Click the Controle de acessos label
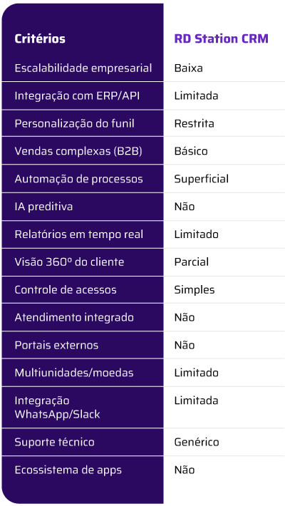Screen dimensions: 285x506 point(66,290)
